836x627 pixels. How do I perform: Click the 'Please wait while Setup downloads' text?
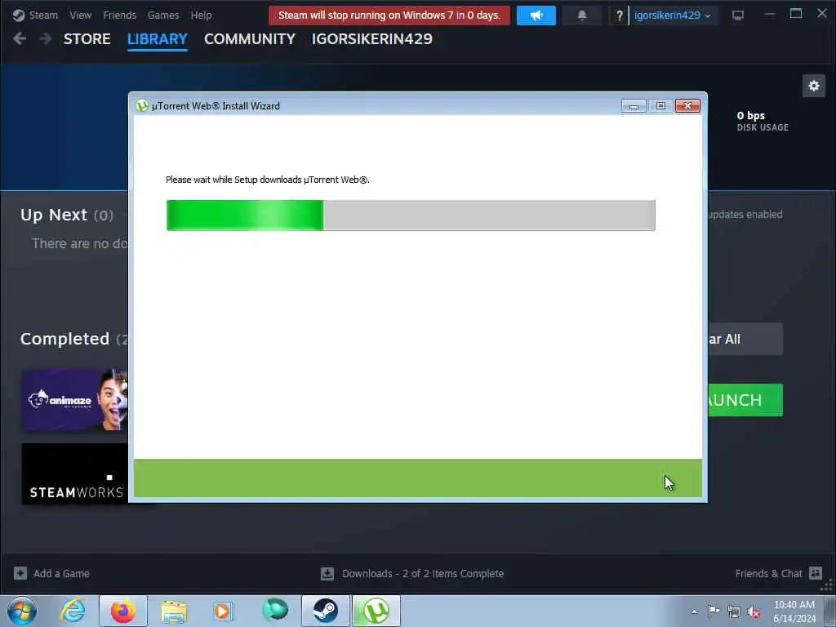[268, 180]
